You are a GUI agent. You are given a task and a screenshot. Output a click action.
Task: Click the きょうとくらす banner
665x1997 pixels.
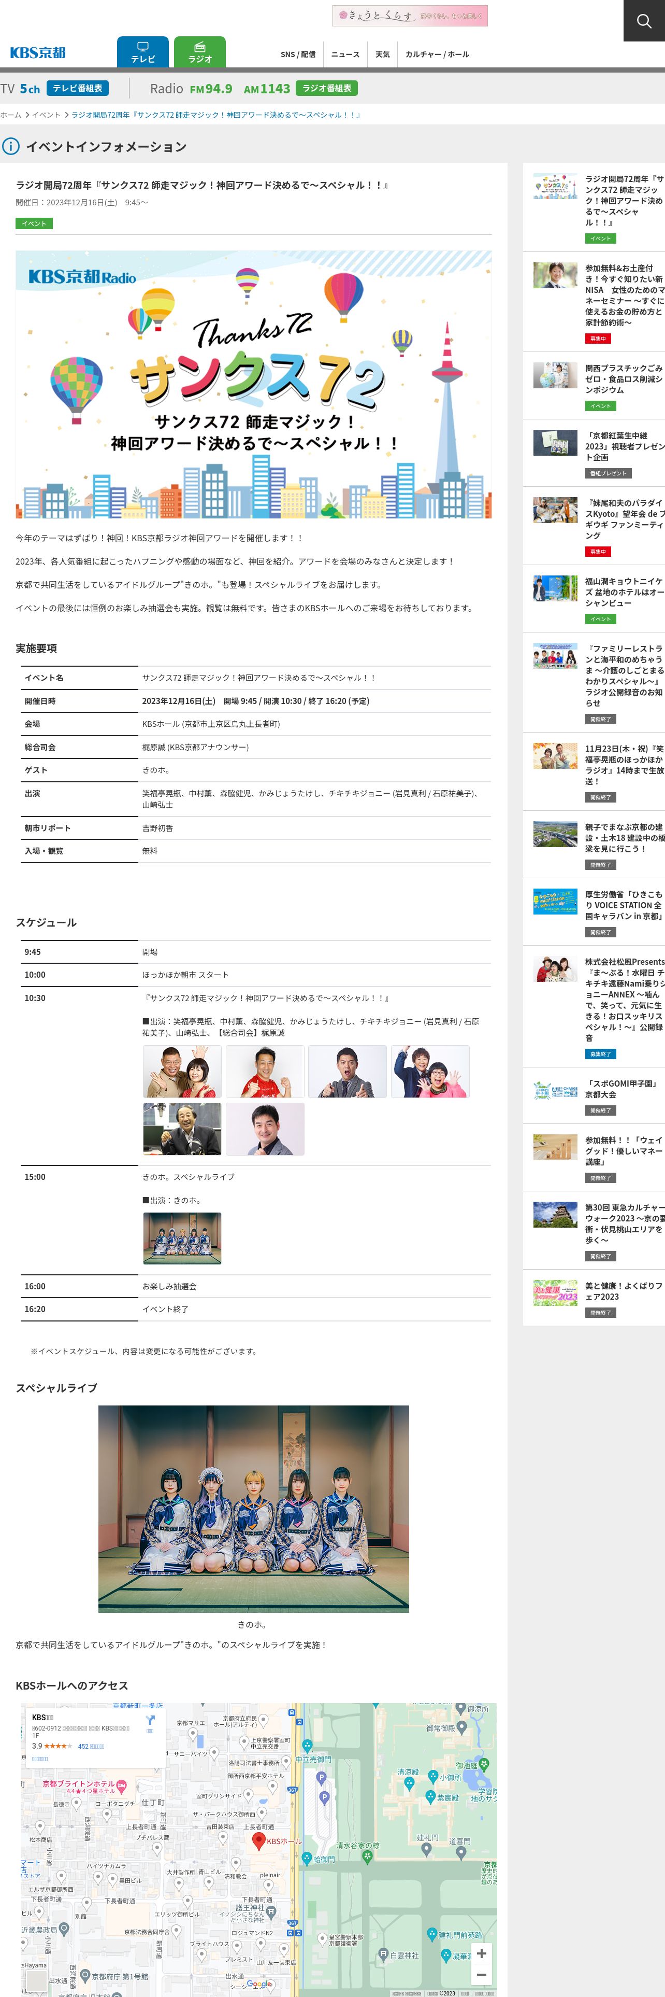(410, 16)
